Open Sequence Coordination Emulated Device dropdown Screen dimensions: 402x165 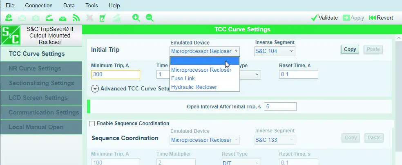point(205,140)
